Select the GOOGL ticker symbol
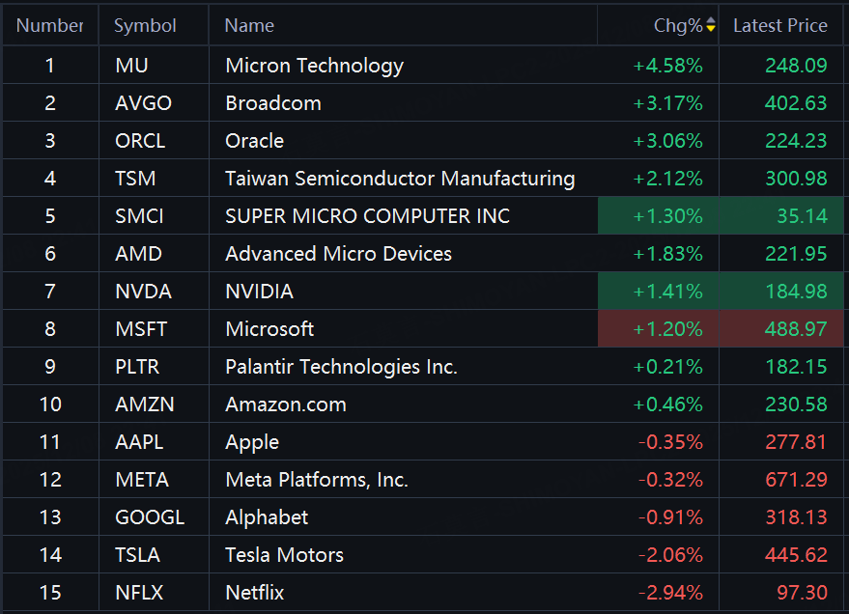Viewport: 849px width, 614px height. coord(149,517)
